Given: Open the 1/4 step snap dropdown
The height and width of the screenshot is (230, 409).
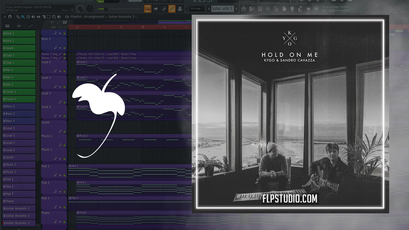Looking at the screenshot, I should point(197,9).
